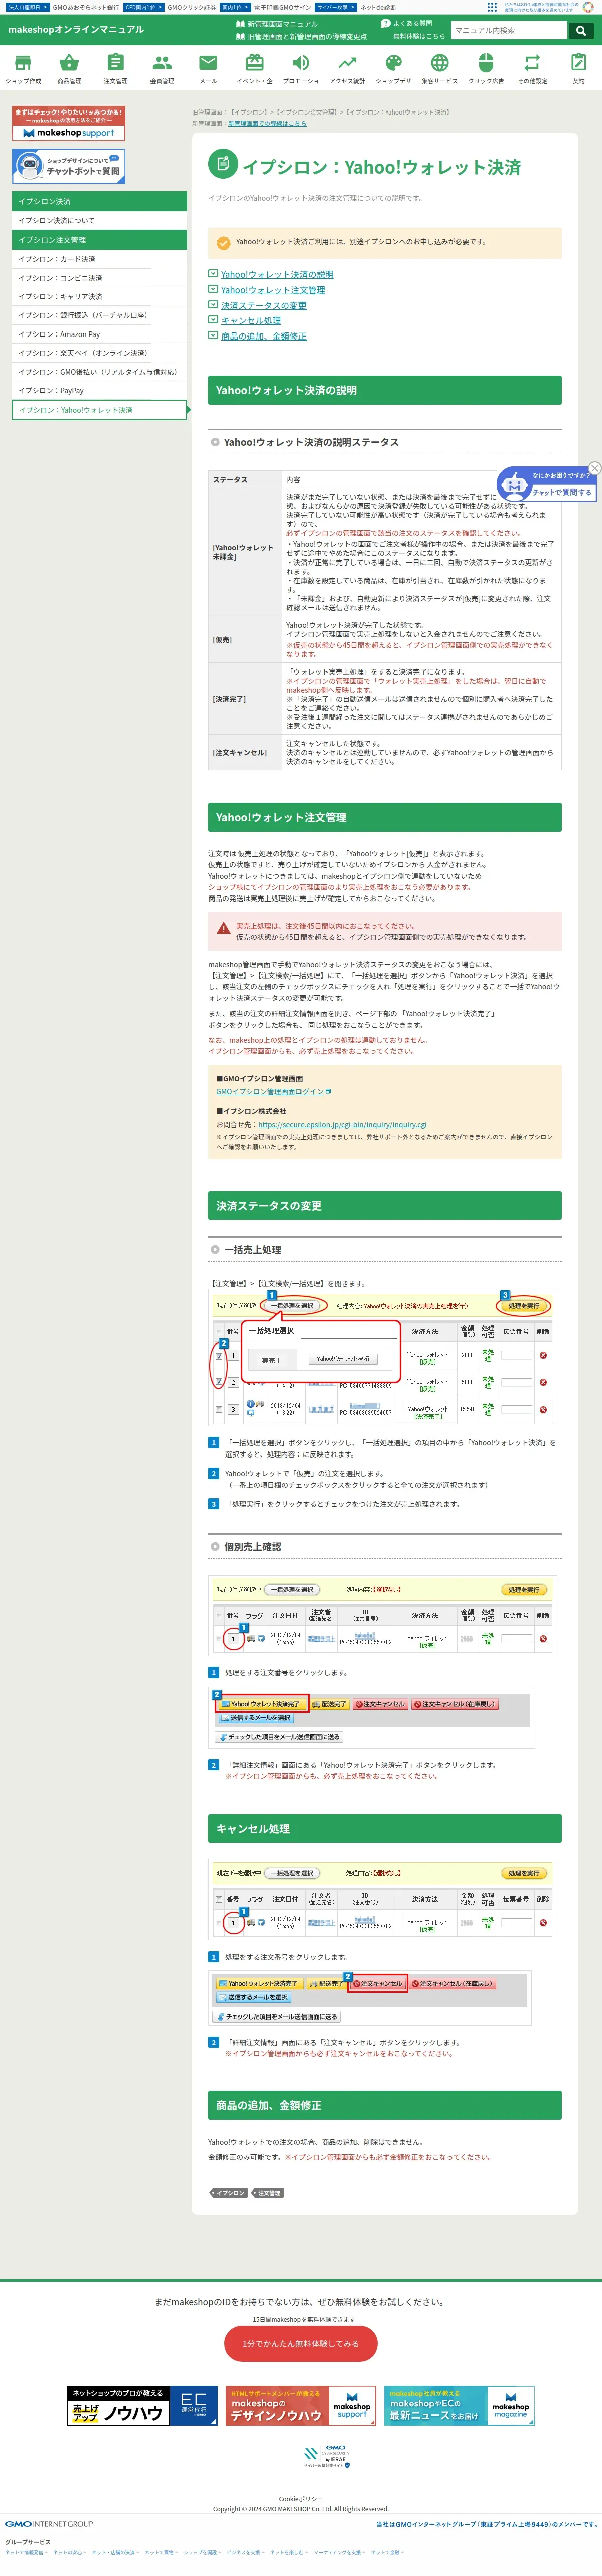The width and height of the screenshot is (602, 2576).
Task: Click the GMO INTERNET GROUP footer logo
Action: (49, 2524)
